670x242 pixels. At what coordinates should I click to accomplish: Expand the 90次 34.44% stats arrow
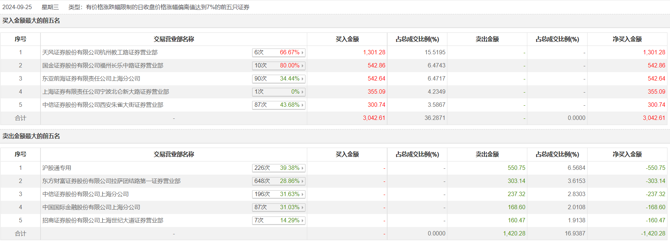(303, 79)
